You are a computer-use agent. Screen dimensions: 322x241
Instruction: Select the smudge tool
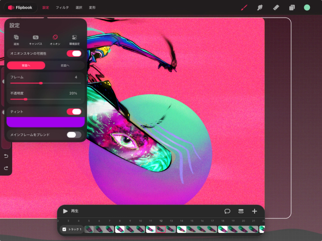click(x=260, y=8)
